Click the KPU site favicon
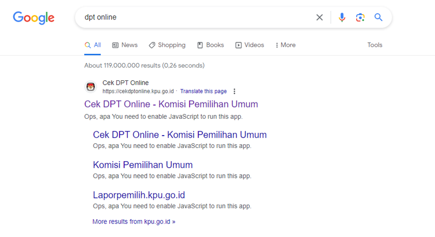The height and width of the screenshot is (237, 435). tap(91, 87)
